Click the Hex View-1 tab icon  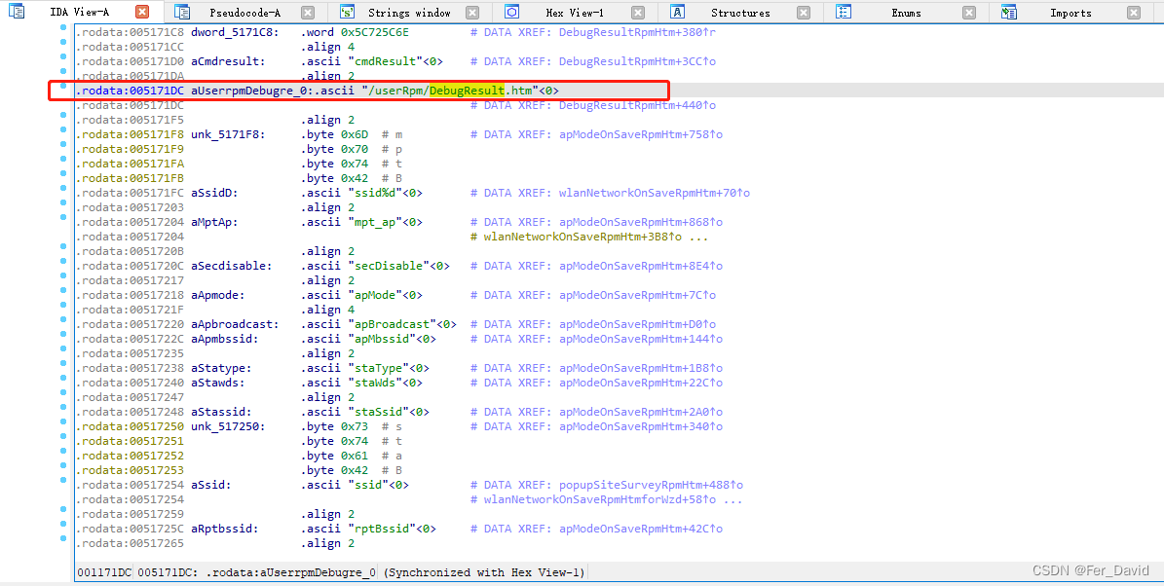512,12
